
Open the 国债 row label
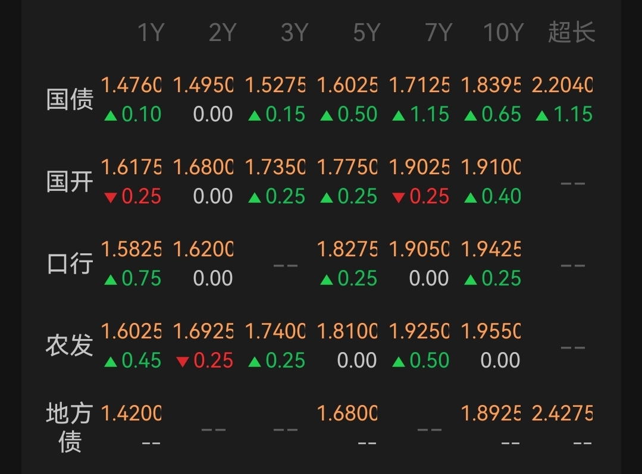pos(70,100)
